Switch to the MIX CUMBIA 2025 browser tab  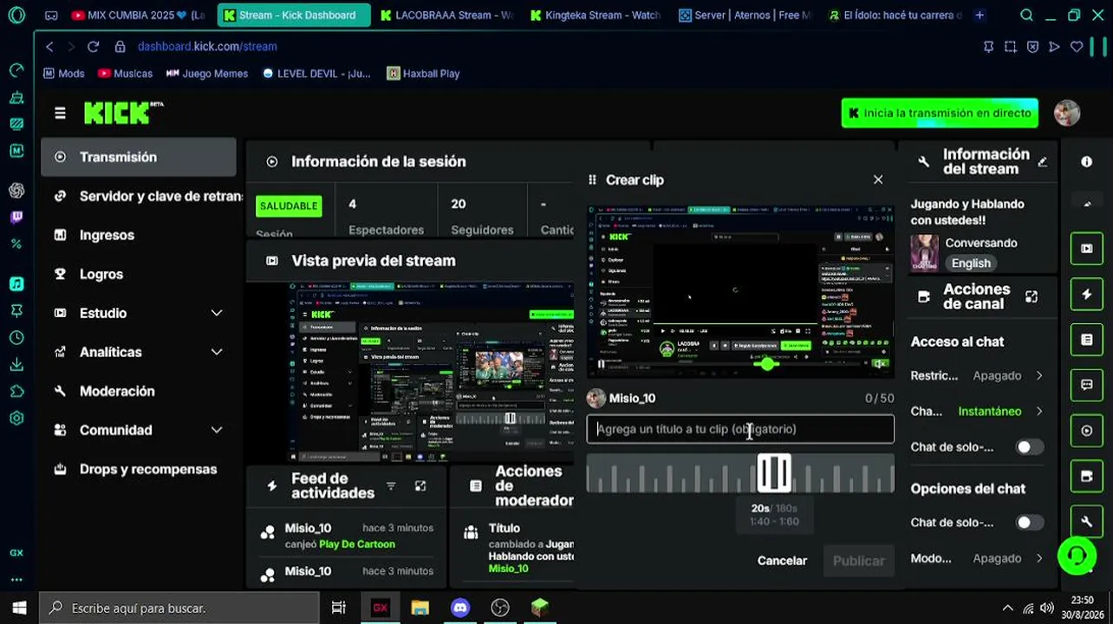pos(140,15)
